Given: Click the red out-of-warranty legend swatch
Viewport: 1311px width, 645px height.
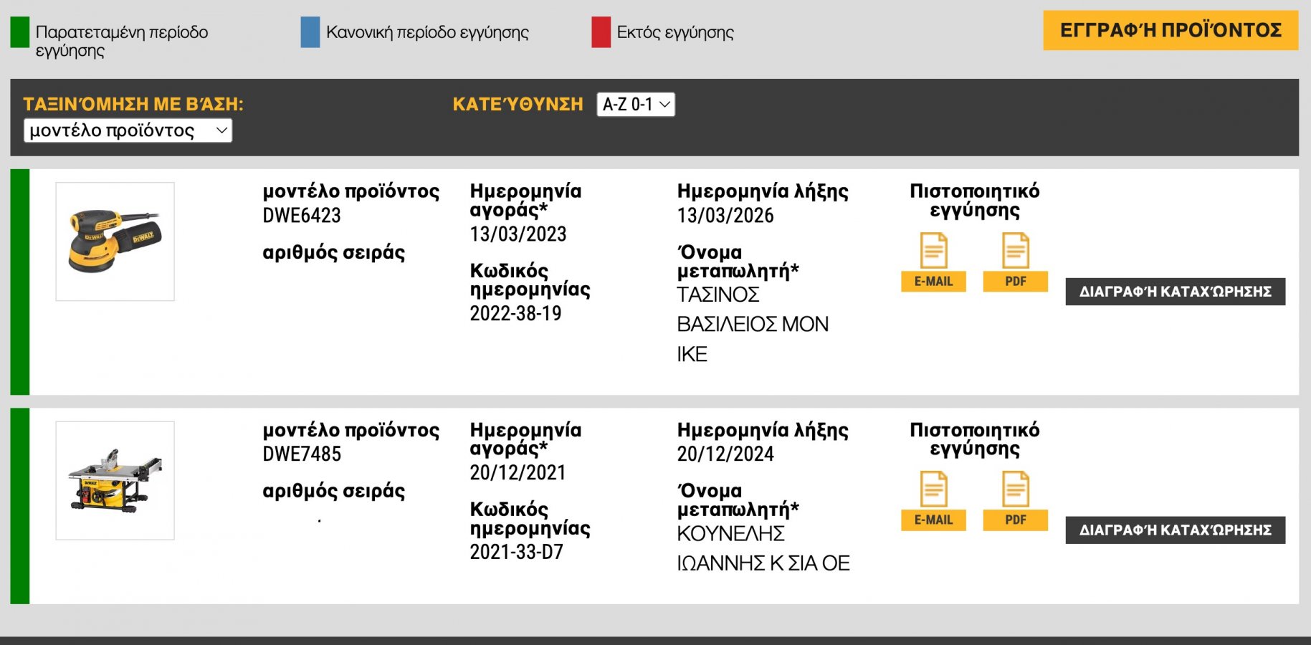Looking at the screenshot, I should pos(601,32).
